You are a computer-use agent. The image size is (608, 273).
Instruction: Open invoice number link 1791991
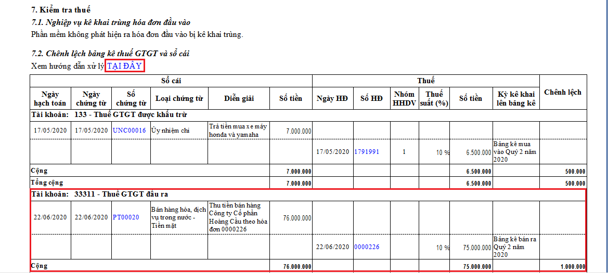pos(367,152)
